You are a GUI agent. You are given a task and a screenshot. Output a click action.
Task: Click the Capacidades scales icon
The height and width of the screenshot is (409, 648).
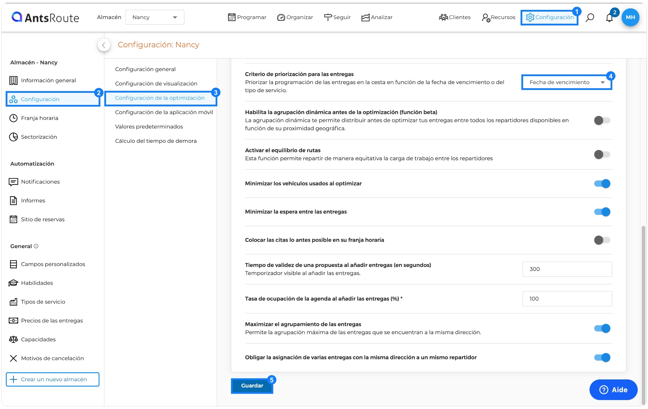tap(13, 339)
